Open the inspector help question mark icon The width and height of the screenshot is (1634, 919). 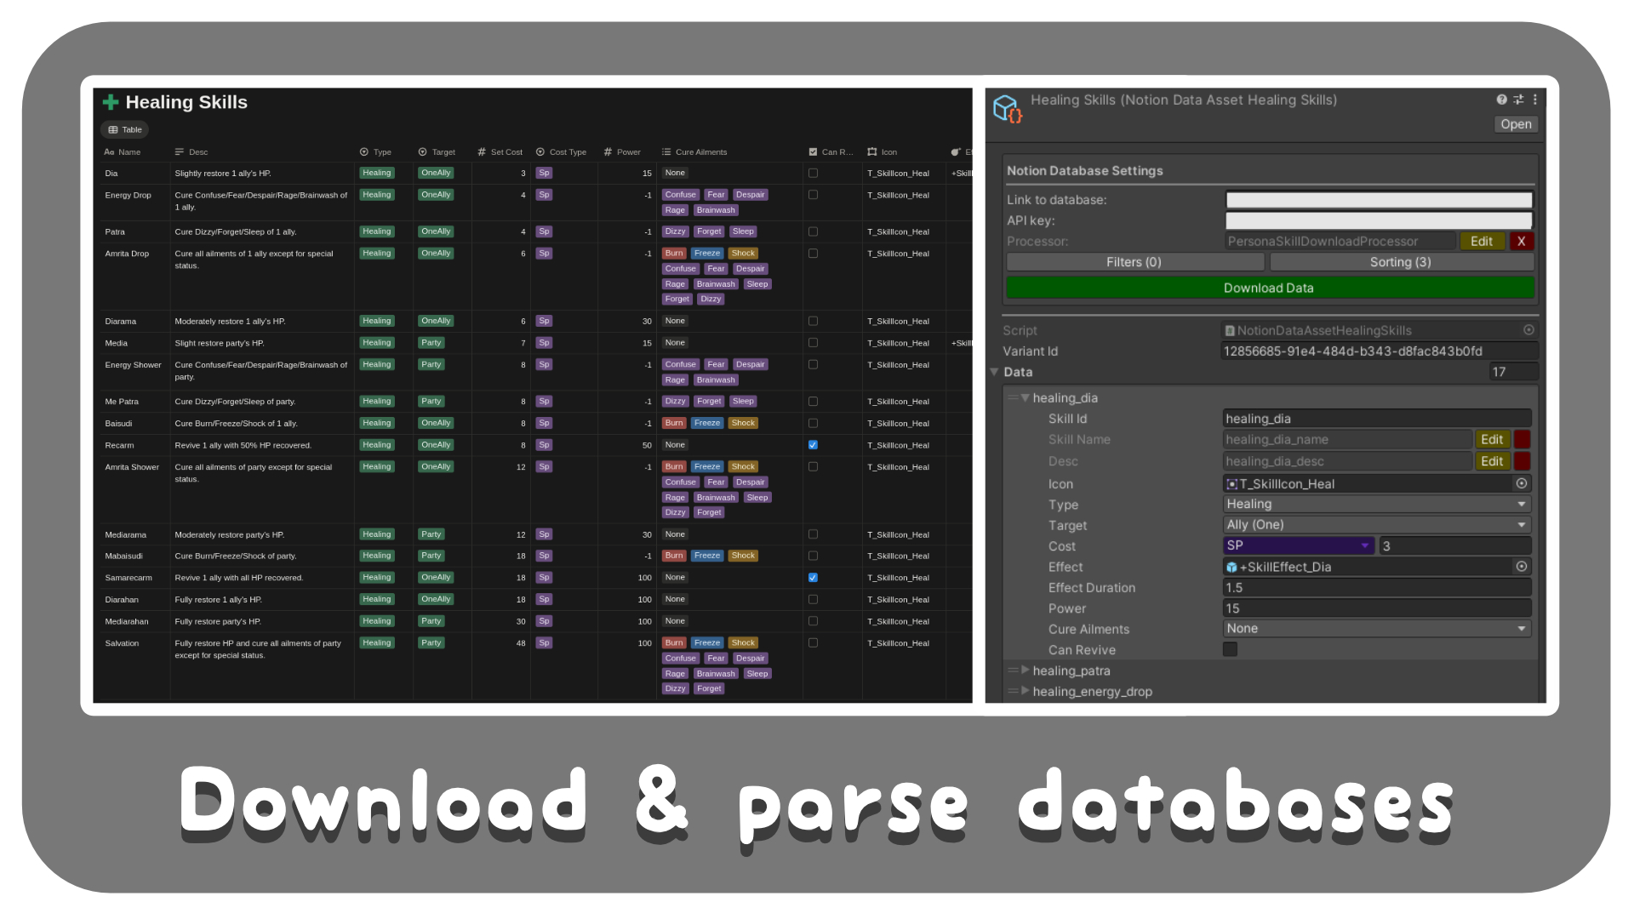[x=1501, y=100]
